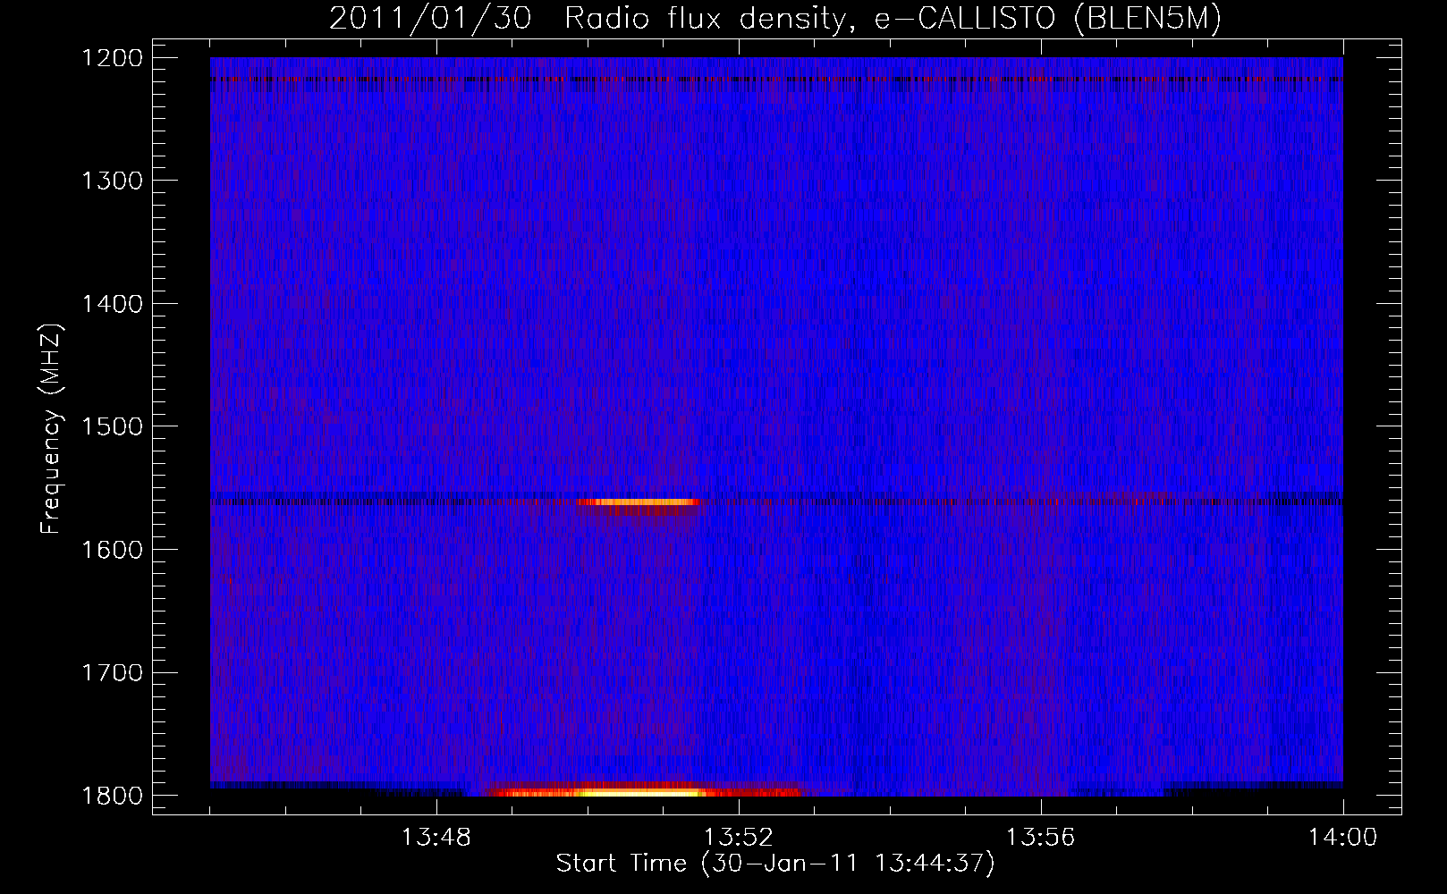Viewport: 1447px width, 894px height.
Task: Click the 1400 frequency tick label
Action: click(x=112, y=304)
